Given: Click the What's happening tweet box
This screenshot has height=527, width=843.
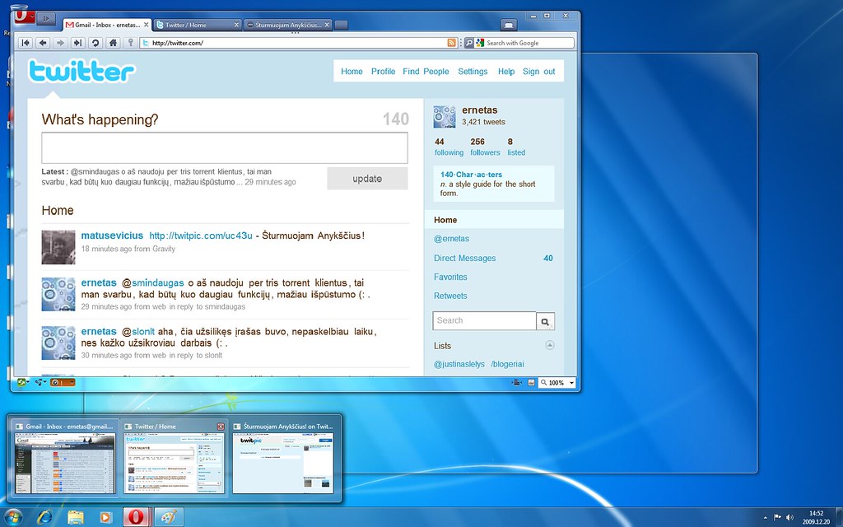Looking at the screenshot, I should pyautogui.click(x=225, y=147).
